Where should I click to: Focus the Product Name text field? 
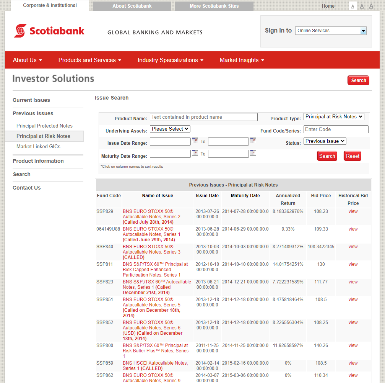pyautogui.click(x=203, y=117)
